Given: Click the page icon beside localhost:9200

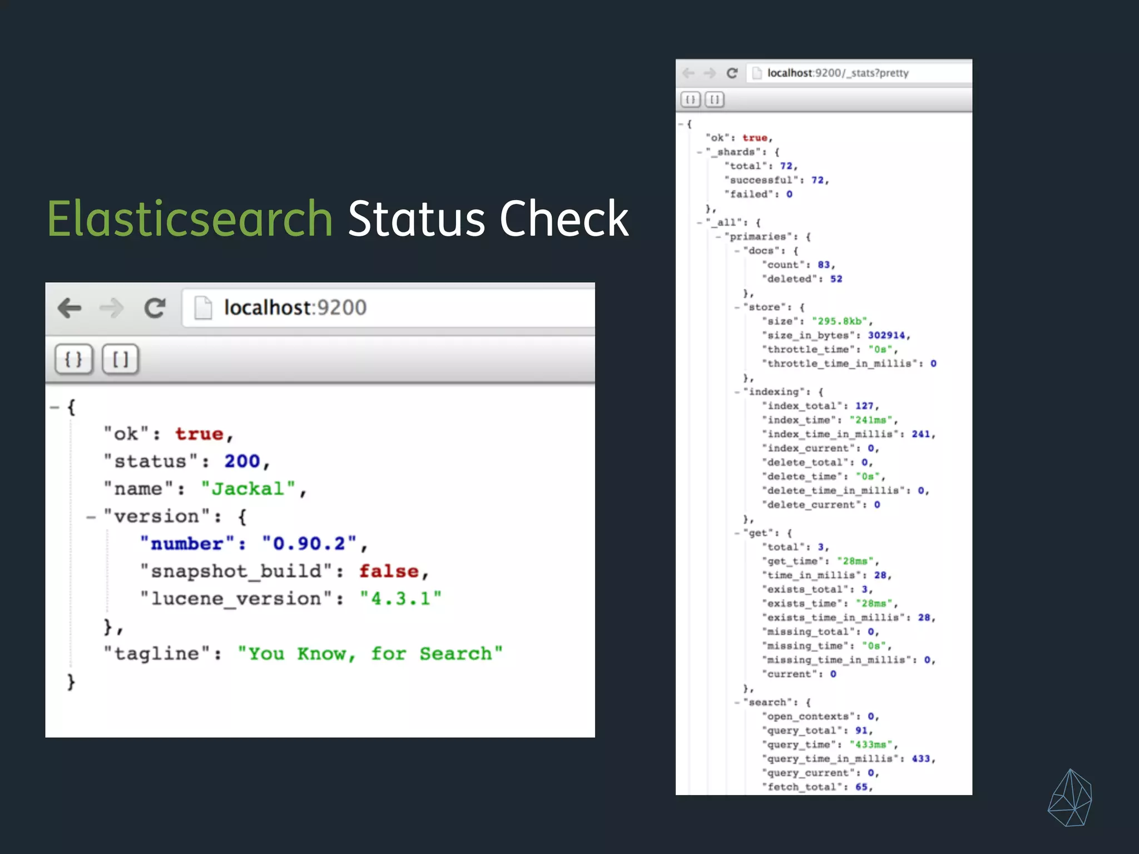Looking at the screenshot, I should coord(203,307).
